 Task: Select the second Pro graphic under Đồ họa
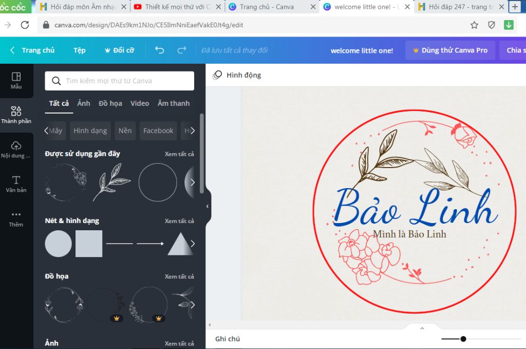coord(106,305)
